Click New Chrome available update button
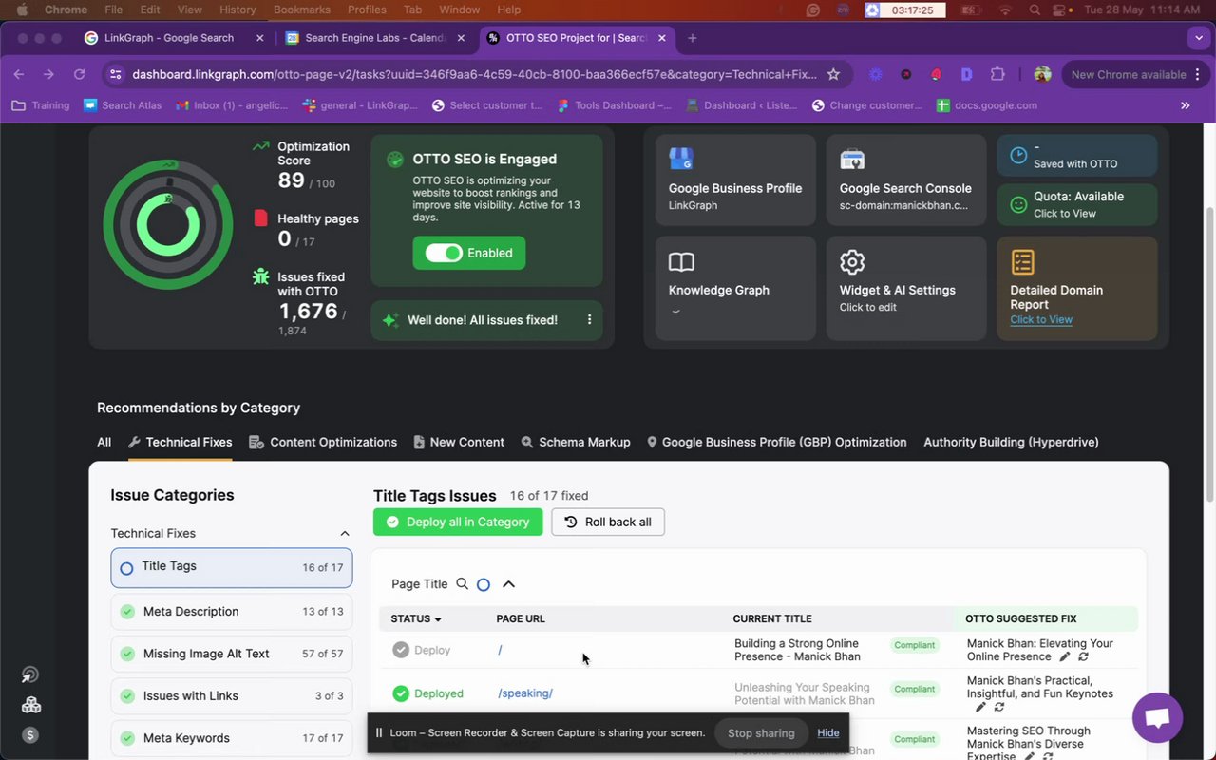 pyautogui.click(x=1135, y=74)
